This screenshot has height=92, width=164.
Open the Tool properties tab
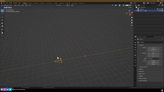135,40
